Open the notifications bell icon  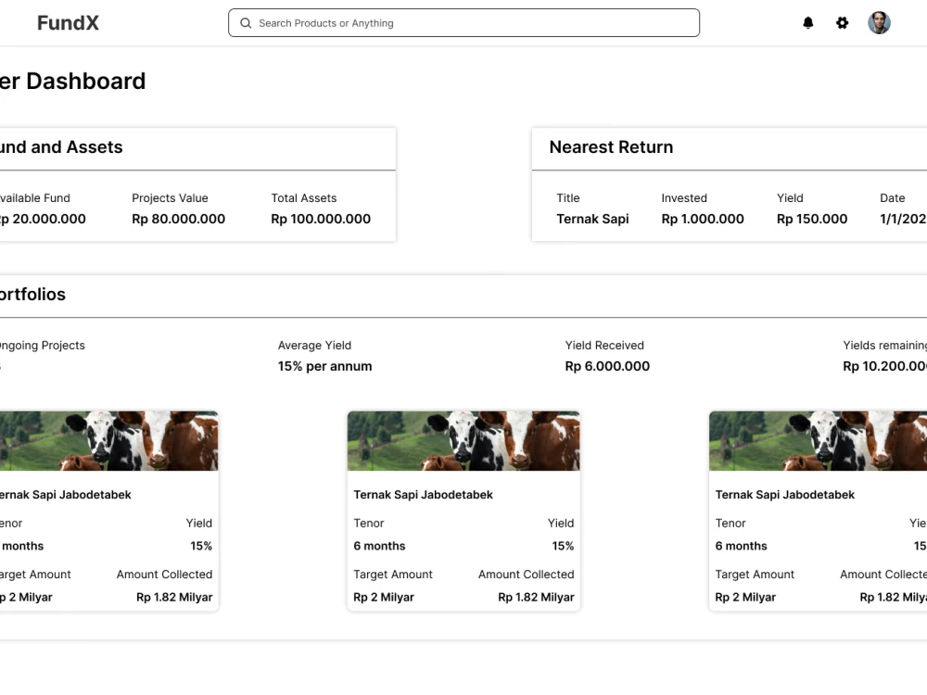click(x=807, y=23)
